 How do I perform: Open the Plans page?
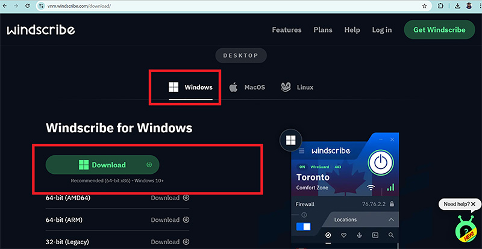[x=323, y=30]
